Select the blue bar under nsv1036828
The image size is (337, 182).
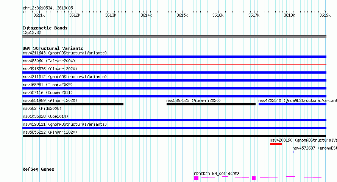(x=174, y=120)
